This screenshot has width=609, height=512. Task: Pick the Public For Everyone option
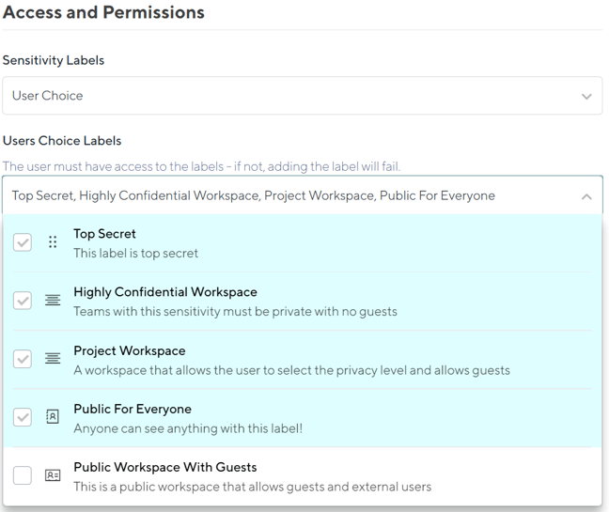(133, 409)
